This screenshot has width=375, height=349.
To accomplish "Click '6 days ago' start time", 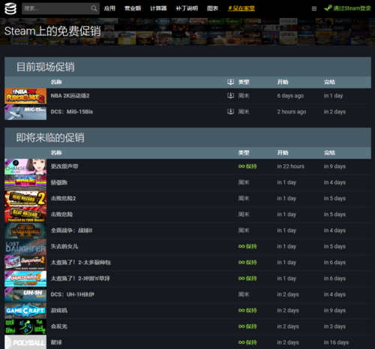I will (290, 95).
